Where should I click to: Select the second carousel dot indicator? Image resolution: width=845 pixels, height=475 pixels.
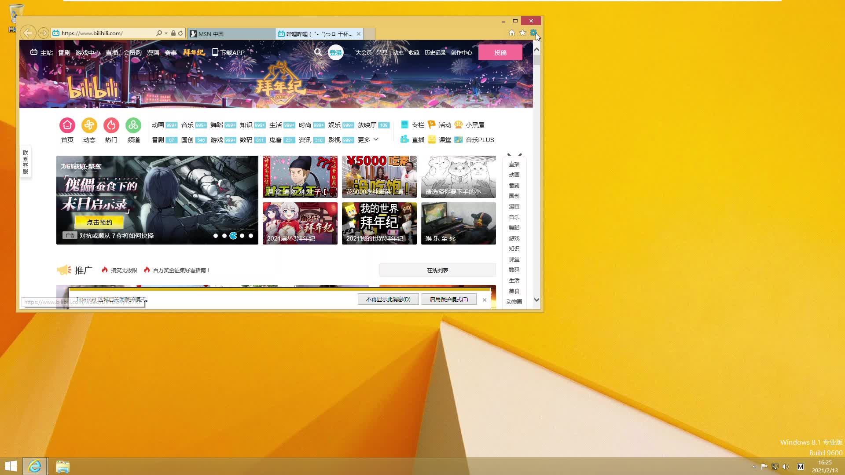click(224, 236)
